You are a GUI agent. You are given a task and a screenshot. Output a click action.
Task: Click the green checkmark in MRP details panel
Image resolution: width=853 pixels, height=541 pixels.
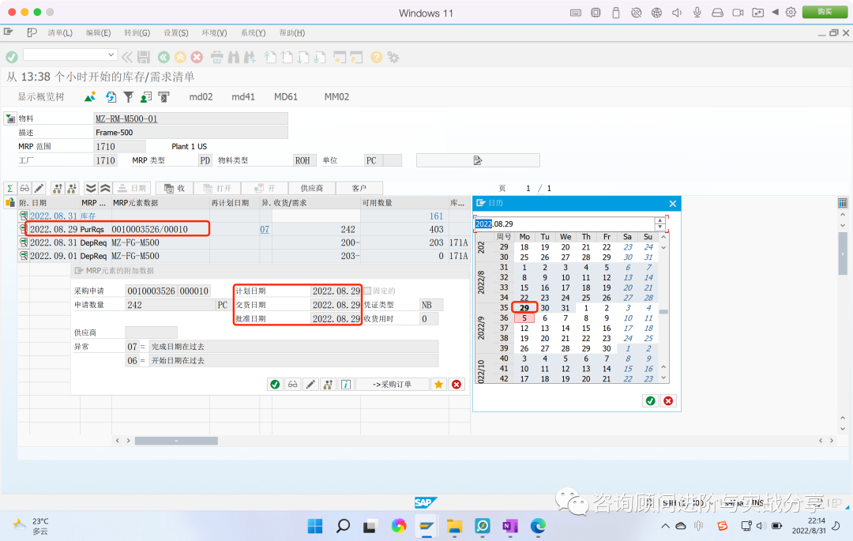click(275, 385)
